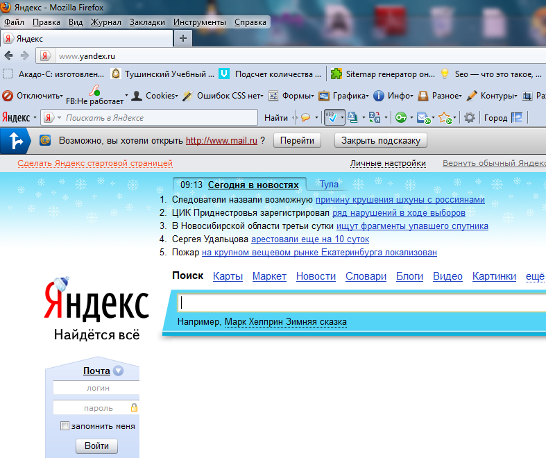Go back with the browser back arrow

pos(8,56)
